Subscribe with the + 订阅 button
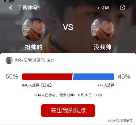 103,8
